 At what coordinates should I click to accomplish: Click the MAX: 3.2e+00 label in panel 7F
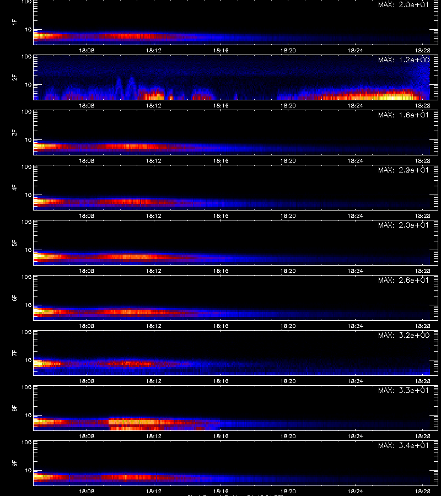[x=404, y=335]
